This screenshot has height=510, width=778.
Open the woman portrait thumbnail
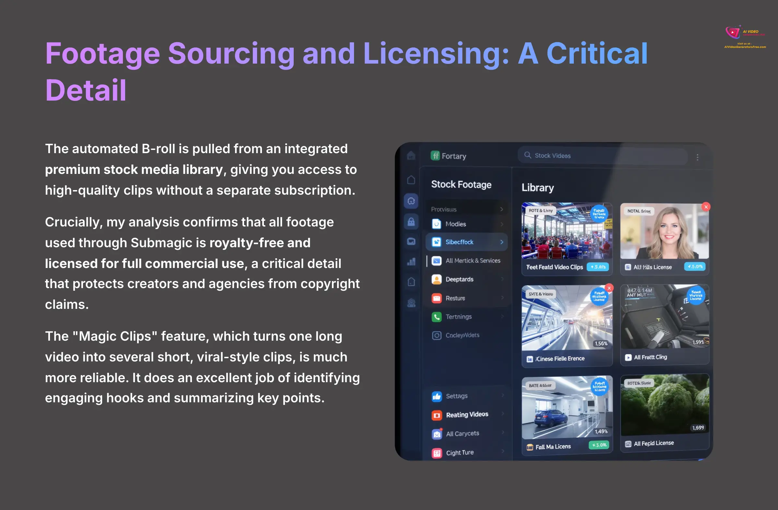coord(665,231)
